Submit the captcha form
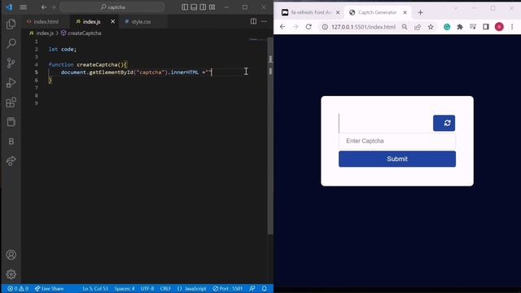Image resolution: width=521 pixels, height=293 pixels. coord(397,159)
